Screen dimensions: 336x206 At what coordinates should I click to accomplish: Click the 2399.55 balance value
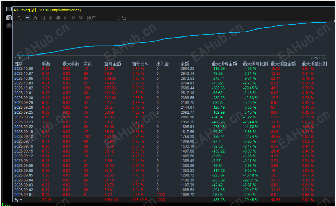click(x=187, y=98)
